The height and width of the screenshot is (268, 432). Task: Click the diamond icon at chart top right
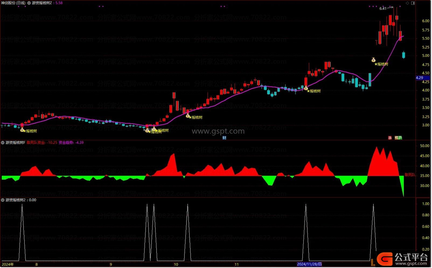(x=407, y=3)
